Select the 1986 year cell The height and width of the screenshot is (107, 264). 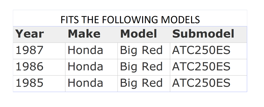click(29, 67)
